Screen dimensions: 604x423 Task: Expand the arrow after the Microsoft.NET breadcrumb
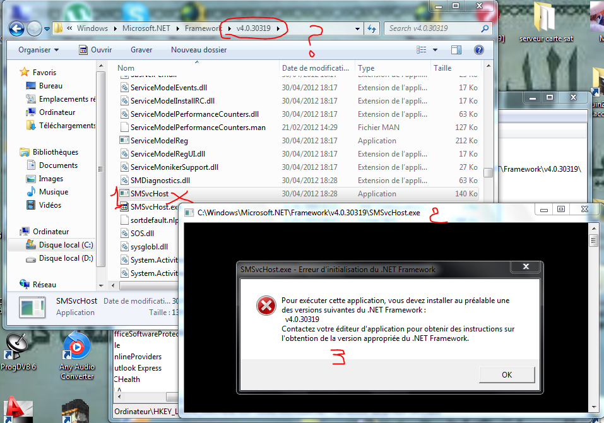tap(177, 28)
